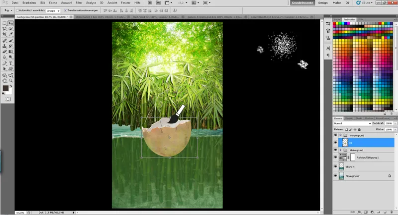Select the 3D Camera Rotate tool

(10, 75)
